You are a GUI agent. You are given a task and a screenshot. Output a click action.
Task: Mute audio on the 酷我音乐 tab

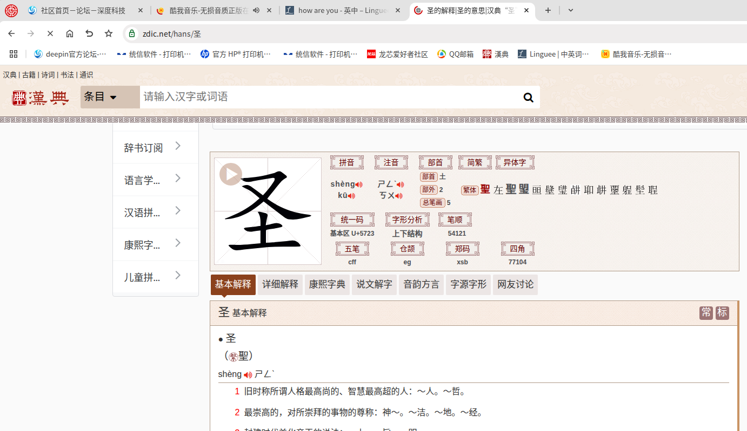[256, 10]
